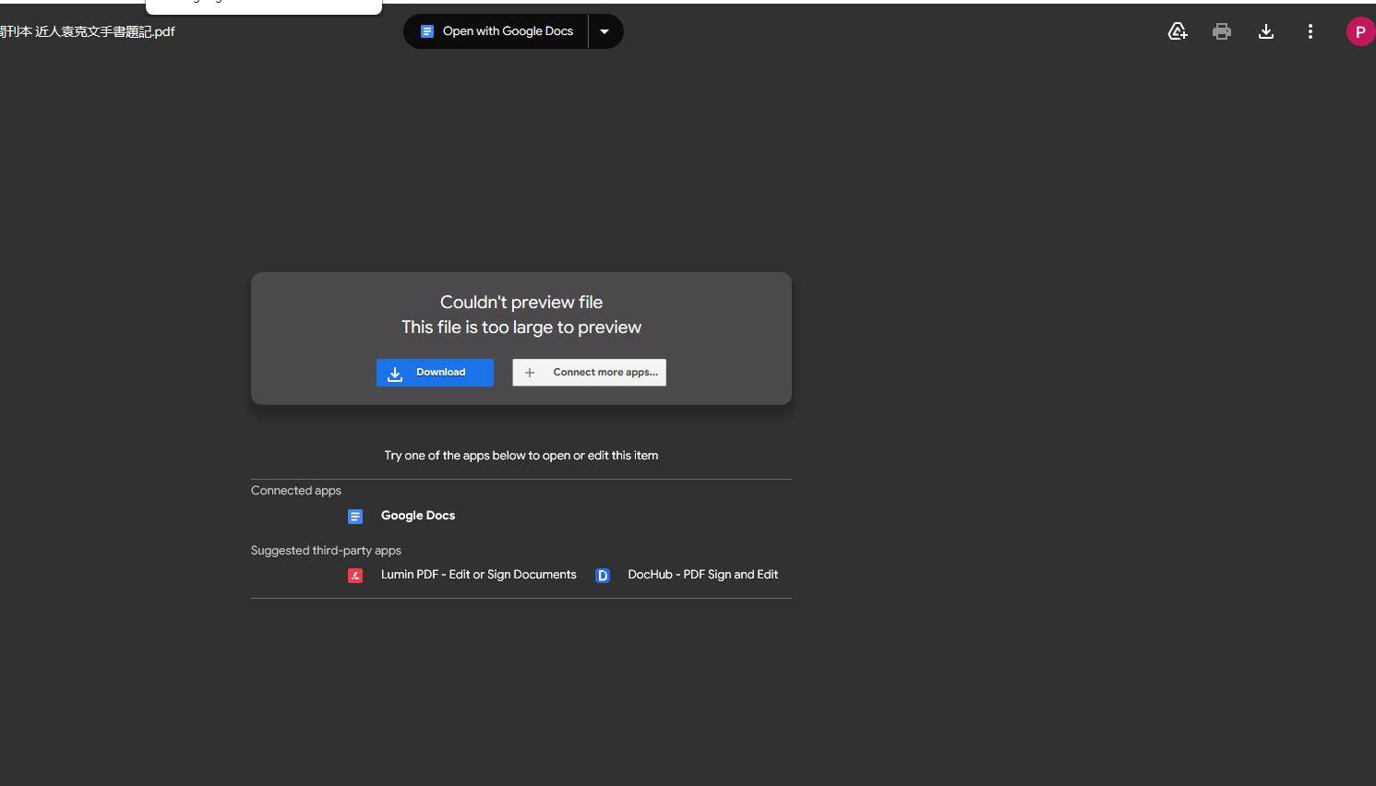Click 'This file is too large to preview' text

coord(521,327)
